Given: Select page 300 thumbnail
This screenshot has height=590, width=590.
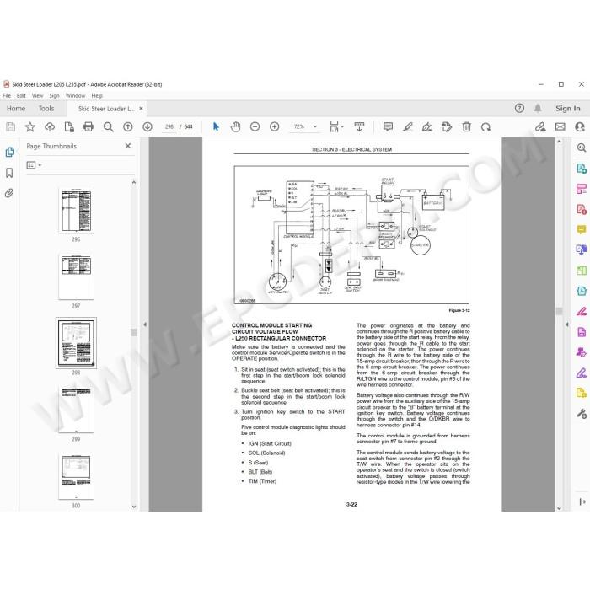Looking at the screenshot, I should (x=76, y=477).
